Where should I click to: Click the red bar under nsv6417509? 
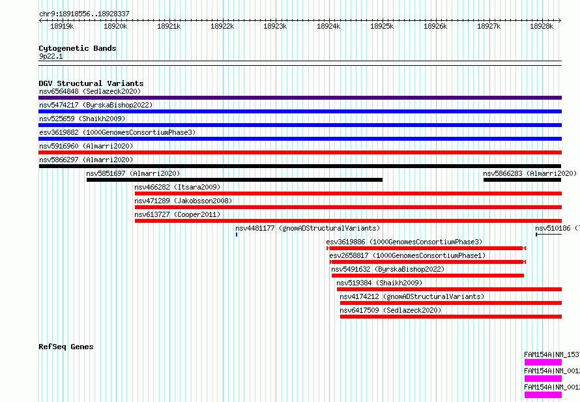451,317
